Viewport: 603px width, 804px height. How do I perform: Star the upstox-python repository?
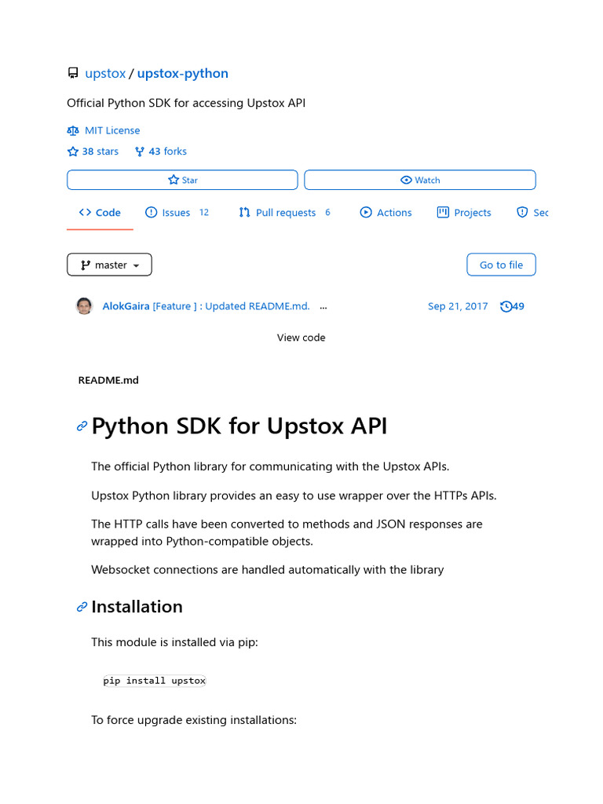(182, 180)
